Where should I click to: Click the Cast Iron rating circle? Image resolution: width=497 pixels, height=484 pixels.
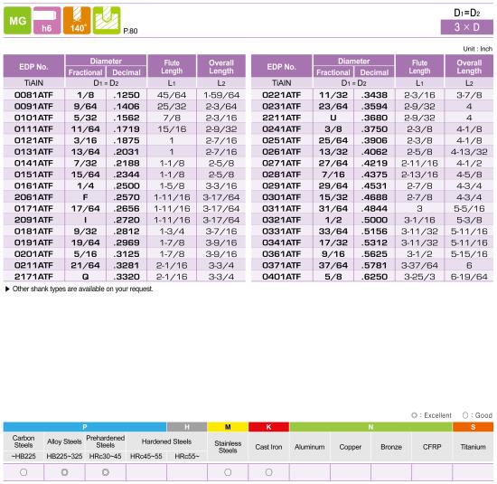tap(268, 472)
